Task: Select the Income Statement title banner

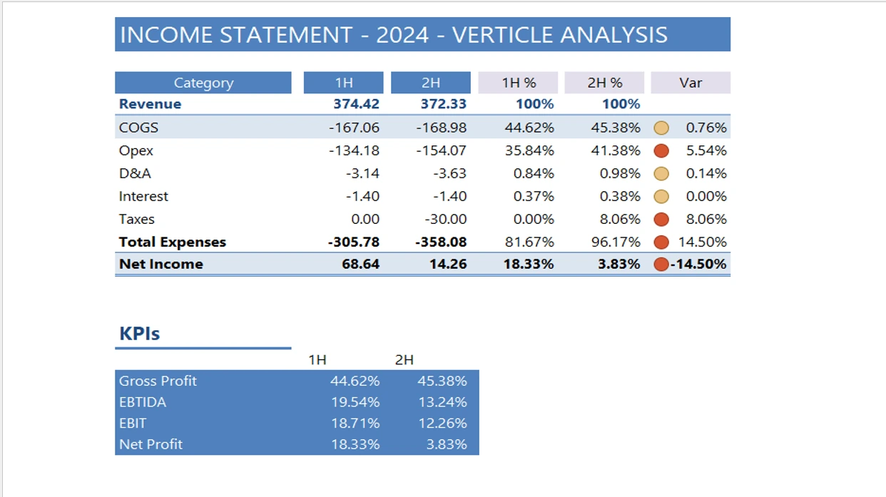Action: pyautogui.click(x=422, y=34)
